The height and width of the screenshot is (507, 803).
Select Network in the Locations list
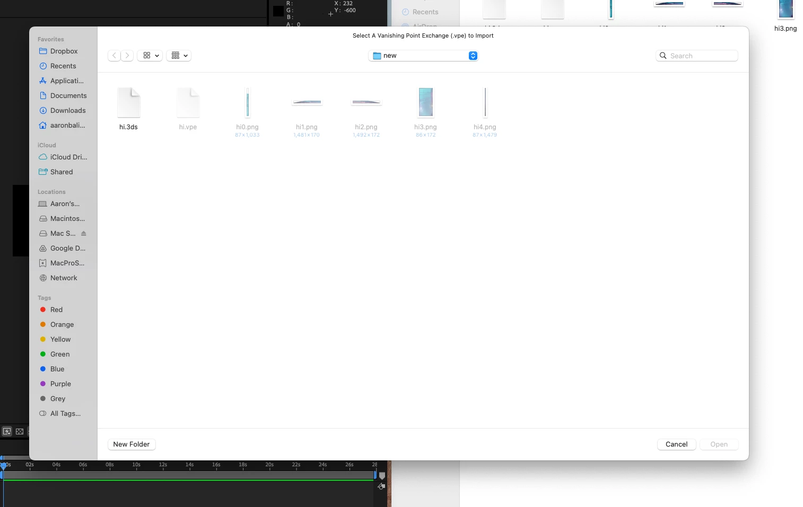[x=58, y=278]
